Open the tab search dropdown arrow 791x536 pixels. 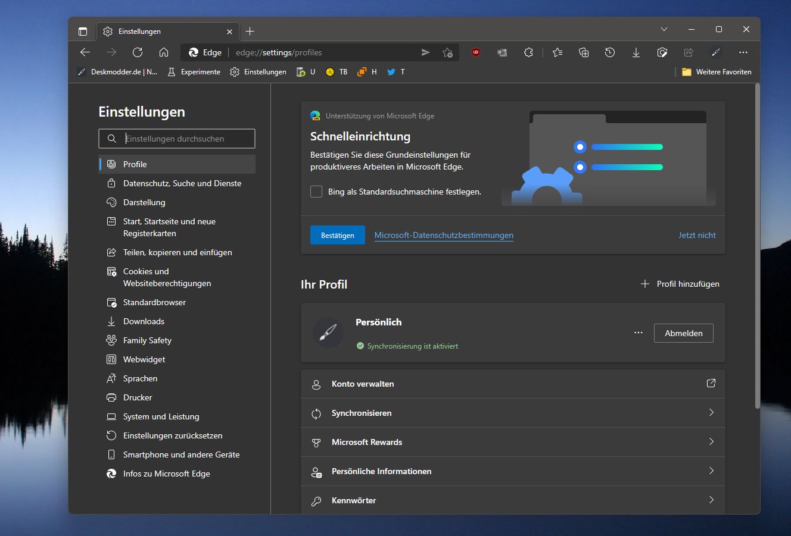[x=664, y=29]
